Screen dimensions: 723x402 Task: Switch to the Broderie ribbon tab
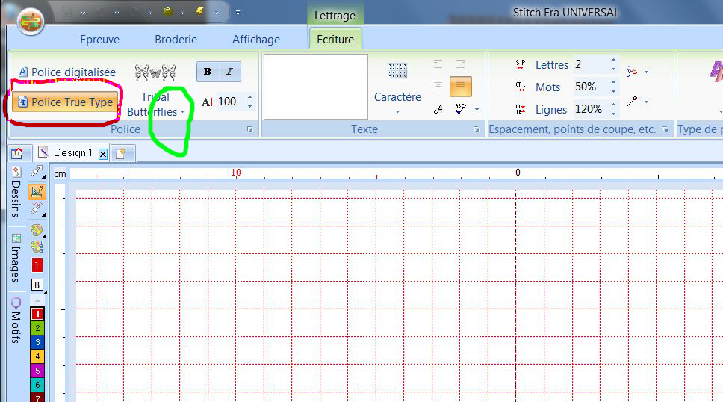pos(176,40)
